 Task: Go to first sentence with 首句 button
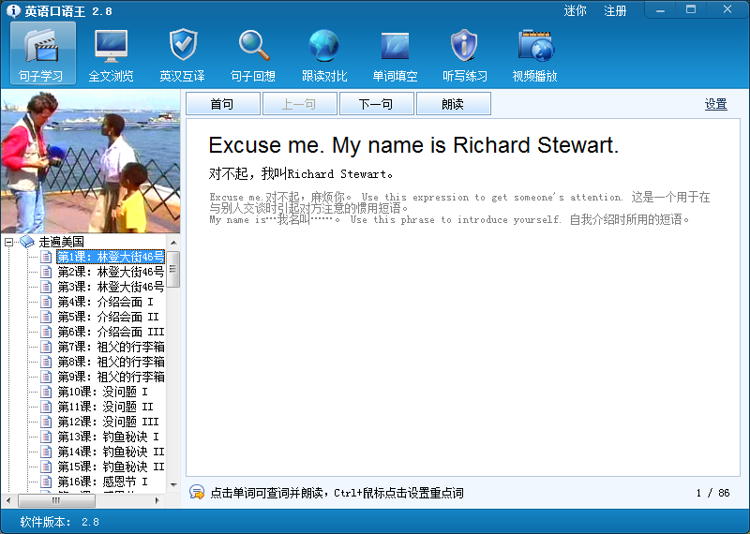[222, 104]
